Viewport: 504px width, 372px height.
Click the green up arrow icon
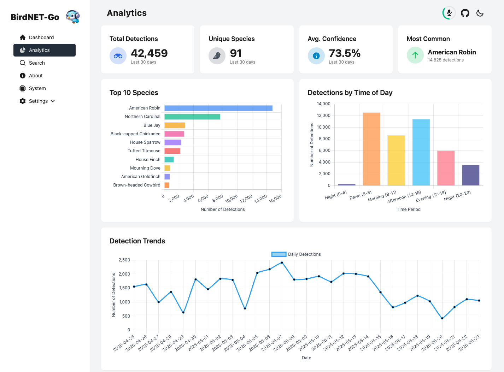tap(415, 55)
